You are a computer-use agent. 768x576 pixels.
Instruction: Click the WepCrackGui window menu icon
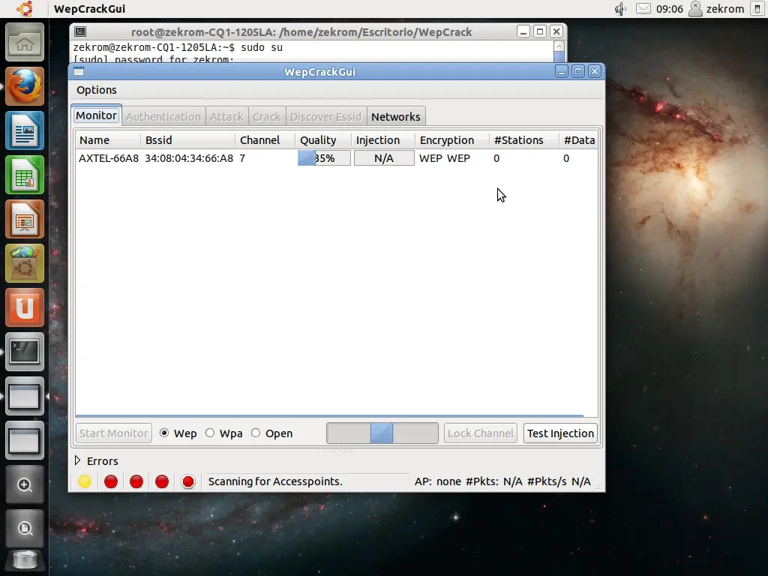tap(79, 71)
